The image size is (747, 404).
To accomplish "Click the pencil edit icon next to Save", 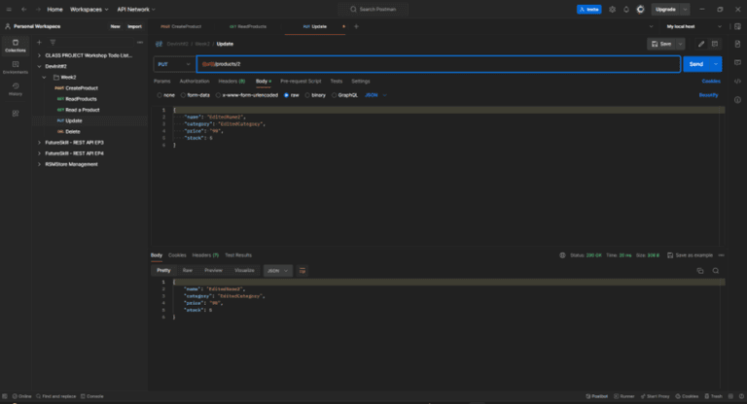I will (700, 44).
